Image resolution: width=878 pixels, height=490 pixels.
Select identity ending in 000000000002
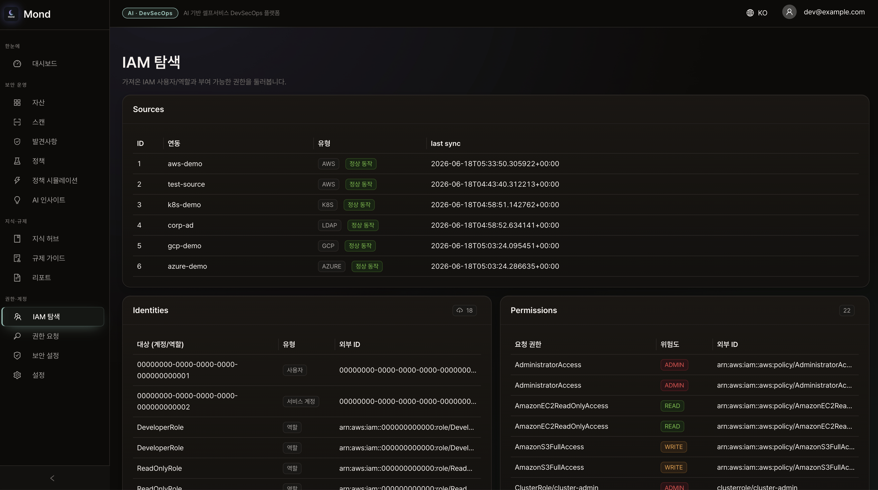[307, 401]
